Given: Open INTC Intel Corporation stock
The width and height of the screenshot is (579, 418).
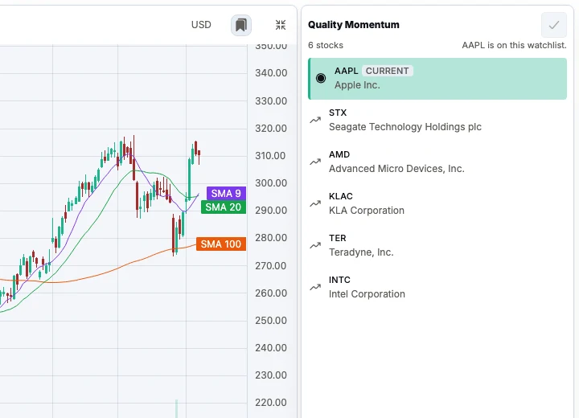Looking at the screenshot, I should coord(437,287).
